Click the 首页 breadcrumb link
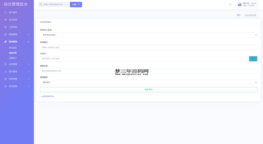263x144 pixels. click(239, 15)
